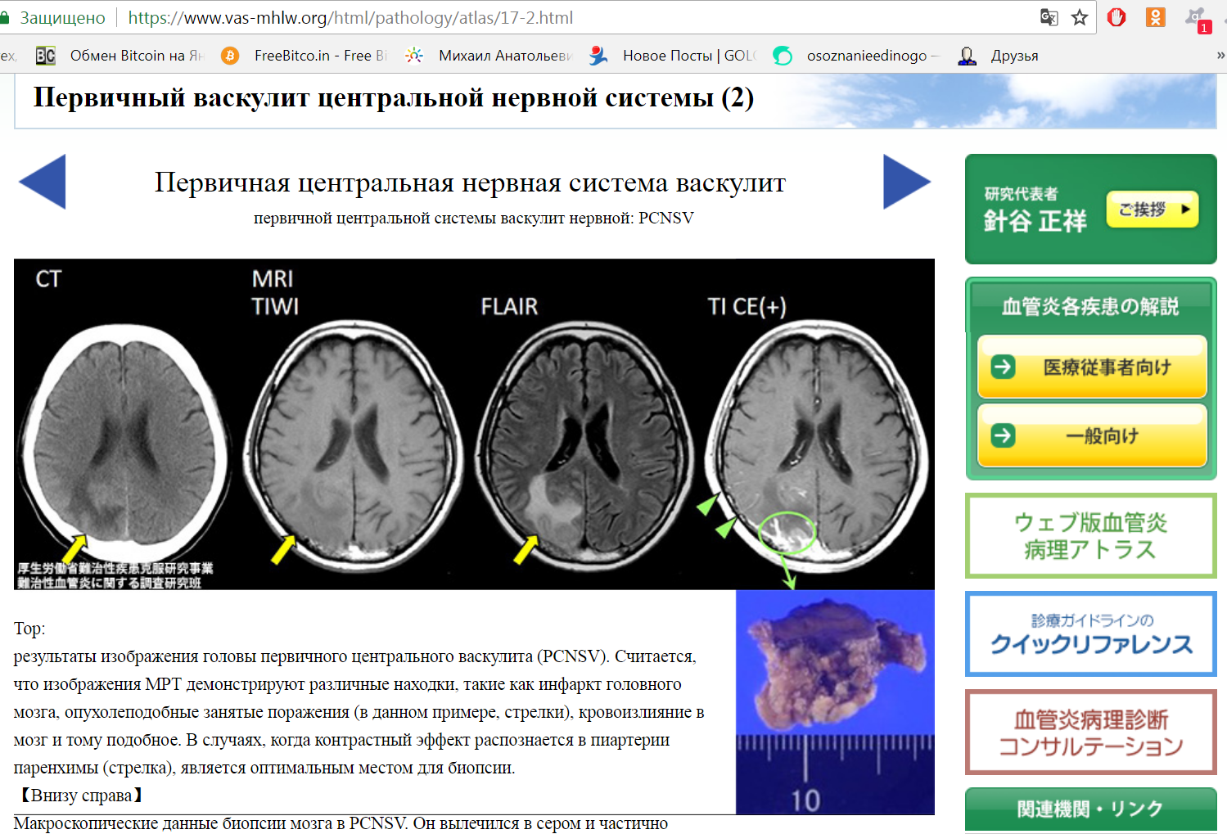
Task: Go to previous page with left blue arrow
Action: coord(42,182)
